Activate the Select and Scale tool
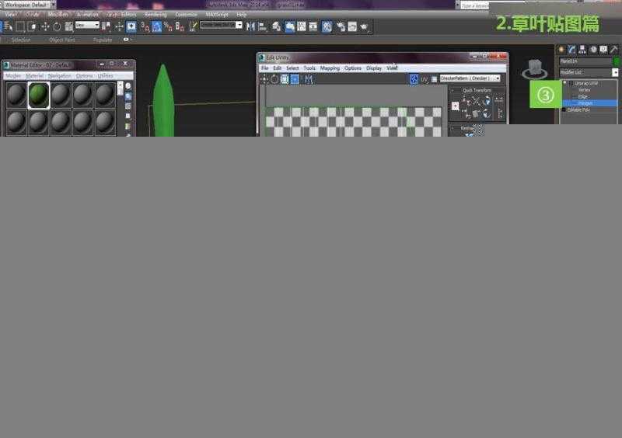622x438 pixels. [x=69, y=26]
